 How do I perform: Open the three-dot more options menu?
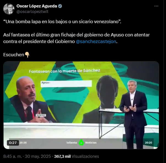pos(156,6)
